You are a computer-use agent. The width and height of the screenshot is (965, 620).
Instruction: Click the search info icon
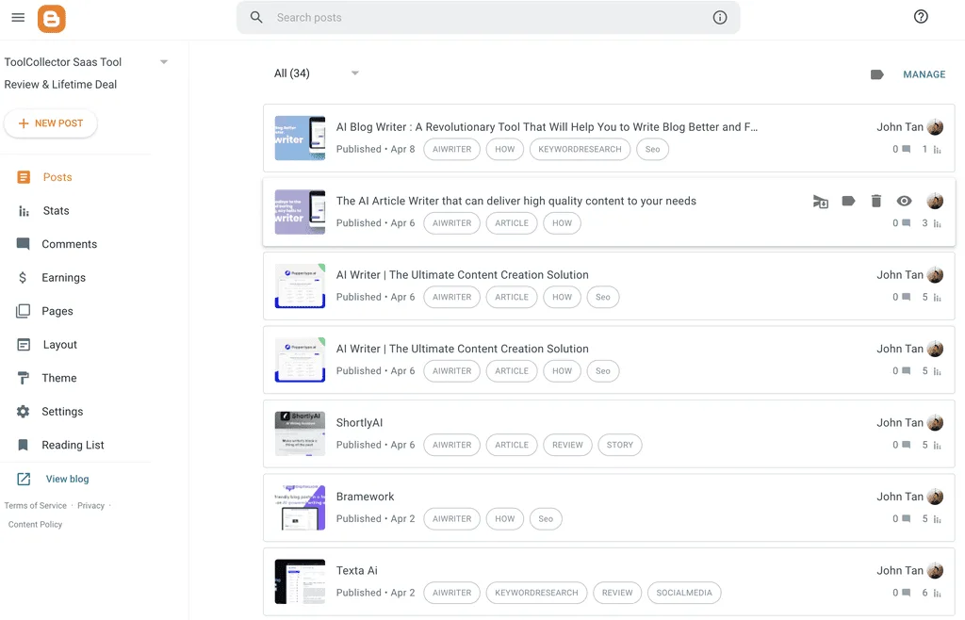720,18
